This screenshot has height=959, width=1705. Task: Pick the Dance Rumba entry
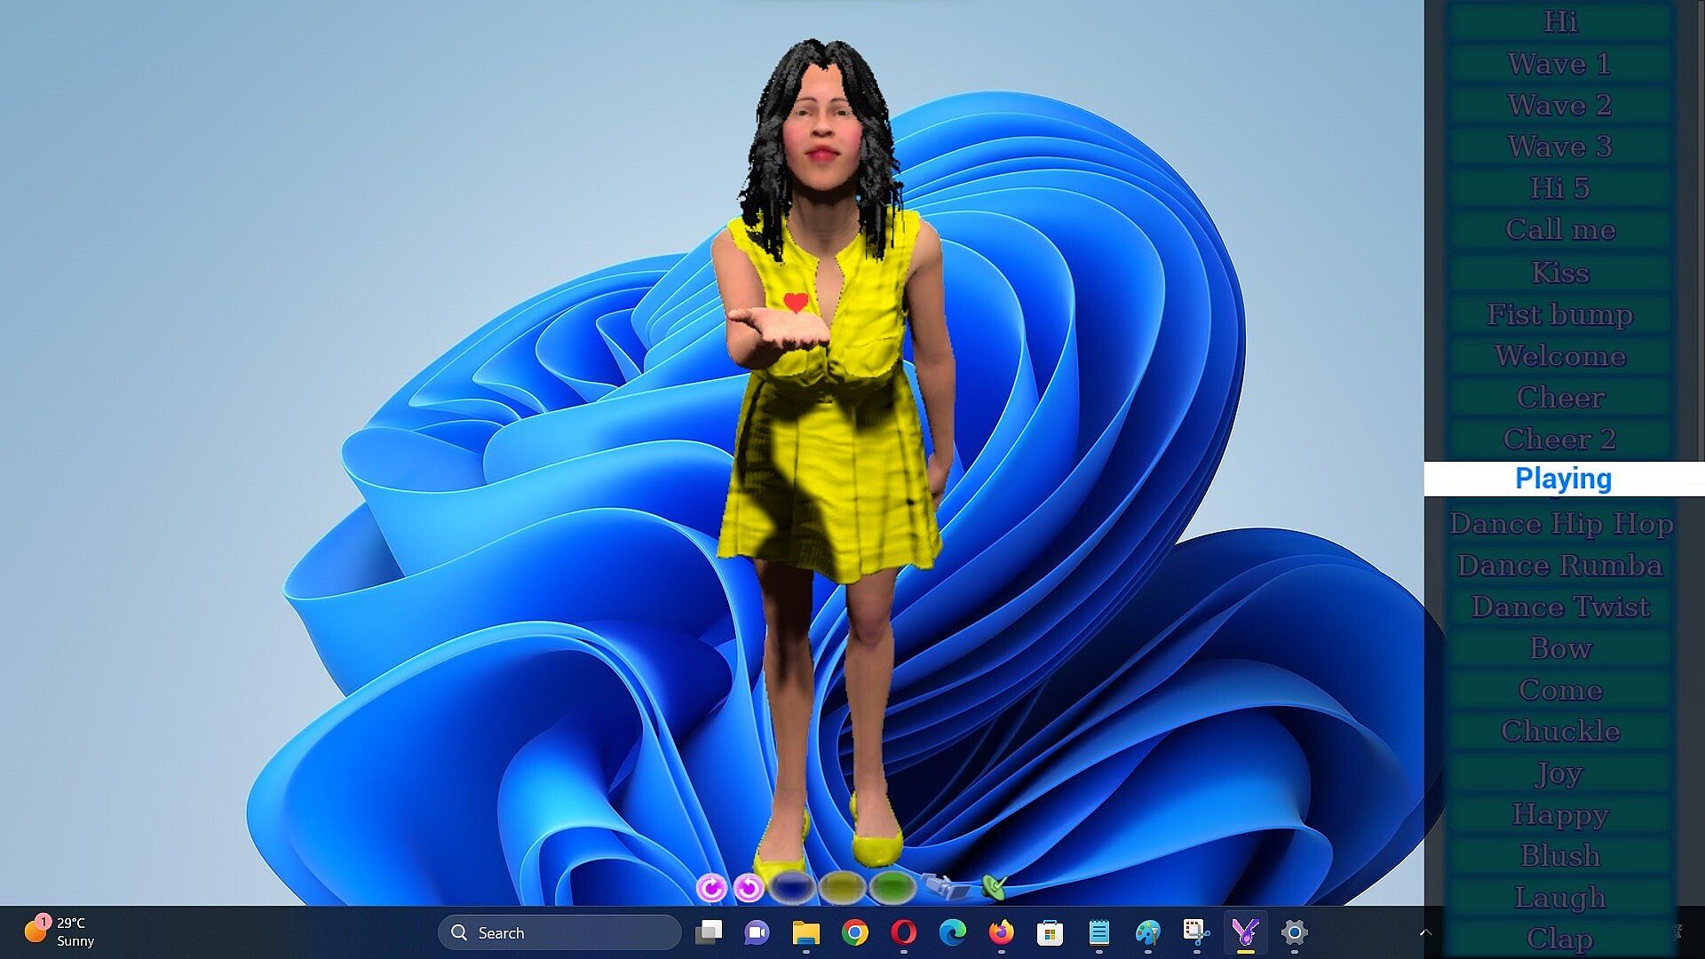(1559, 566)
